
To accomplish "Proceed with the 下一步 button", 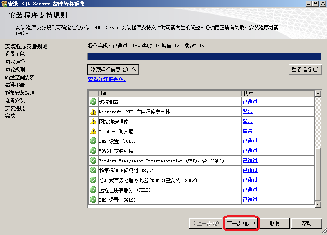I will pyautogui.click(x=241, y=223).
